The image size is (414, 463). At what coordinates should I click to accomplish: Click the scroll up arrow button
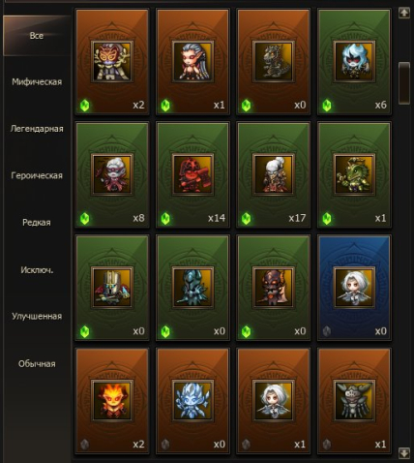pyautogui.click(x=404, y=13)
